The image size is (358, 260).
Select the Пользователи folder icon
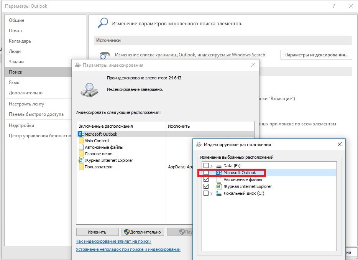click(81, 167)
